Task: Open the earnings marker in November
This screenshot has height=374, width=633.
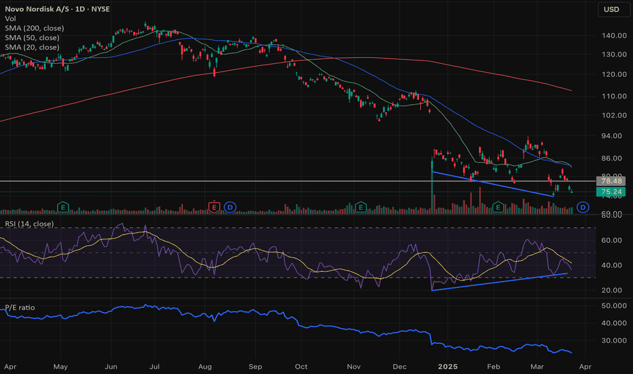Action: coord(361,207)
